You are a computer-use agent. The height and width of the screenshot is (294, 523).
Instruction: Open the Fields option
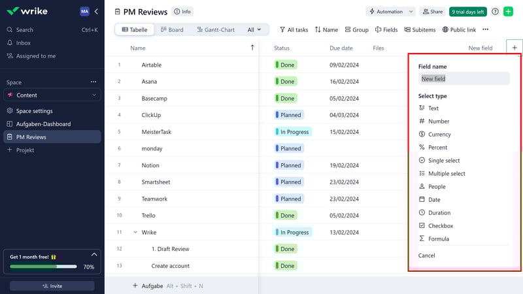tap(386, 29)
